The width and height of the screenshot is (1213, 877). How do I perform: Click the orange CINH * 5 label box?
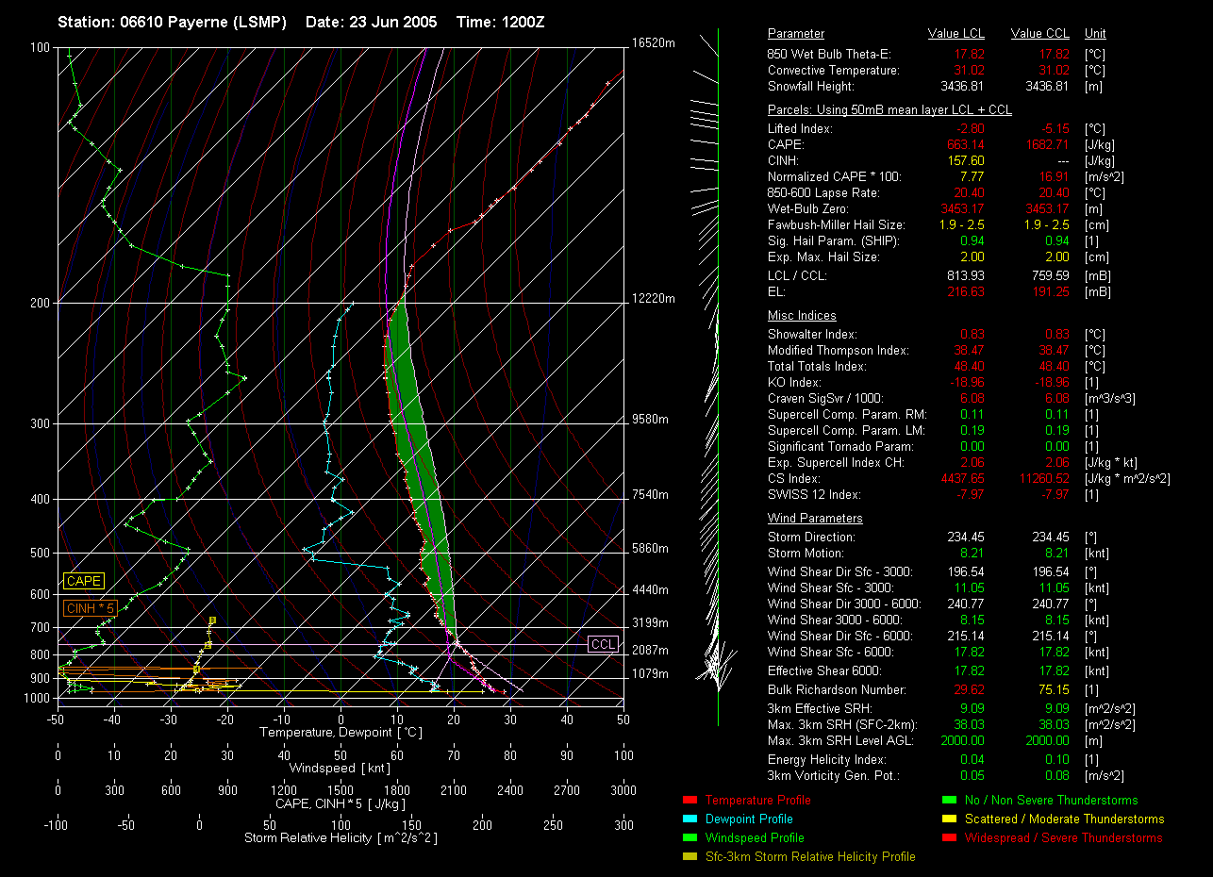[90, 608]
